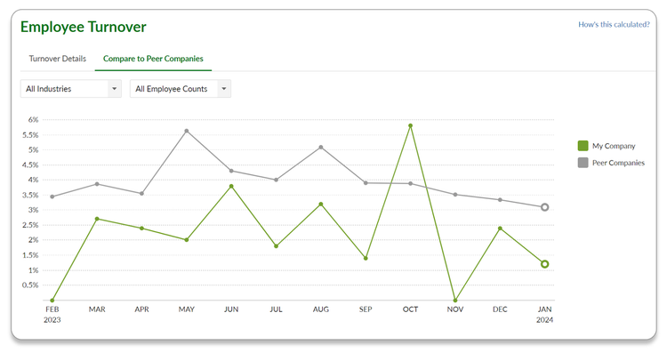Click the Employee Turnover heading

click(x=84, y=27)
